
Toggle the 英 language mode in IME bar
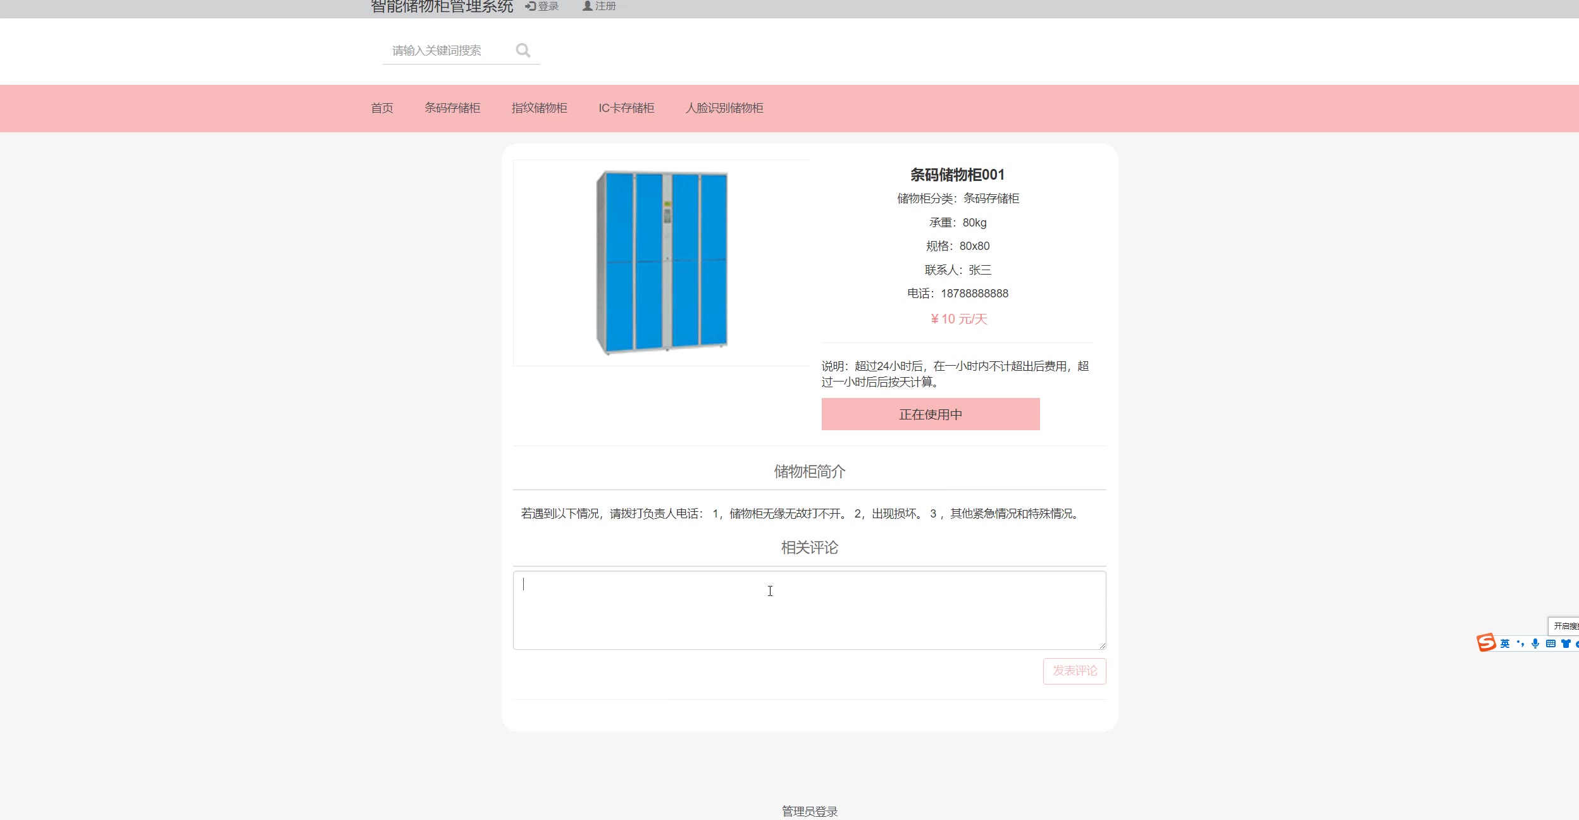[x=1505, y=643]
